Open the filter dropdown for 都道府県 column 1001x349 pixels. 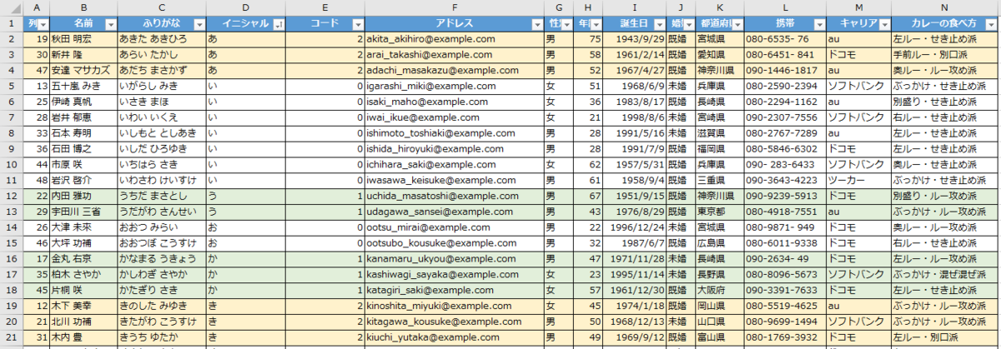point(736,25)
